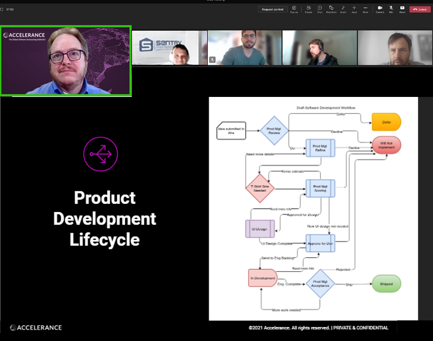This screenshot has width=433, height=341.
Task: Select the Accelerance speaker video tile
Action: click(x=66, y=61)
